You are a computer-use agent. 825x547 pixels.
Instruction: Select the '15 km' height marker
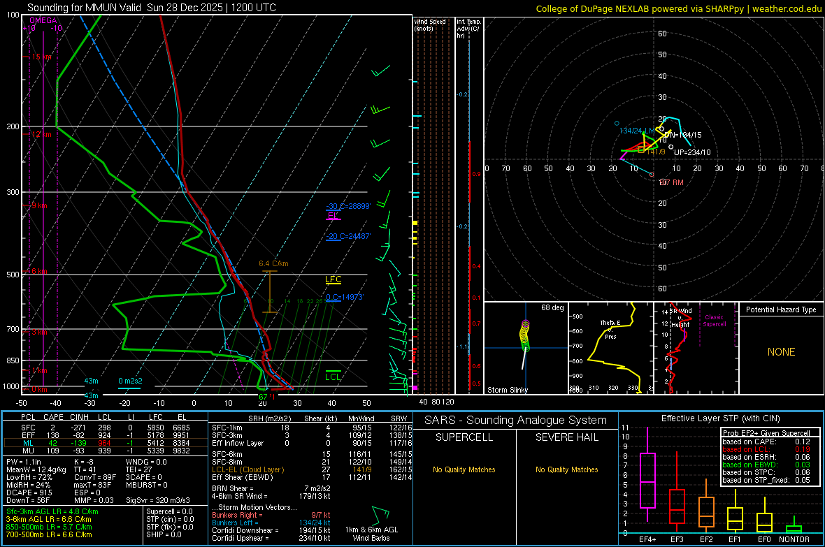(x=42, y=57)
